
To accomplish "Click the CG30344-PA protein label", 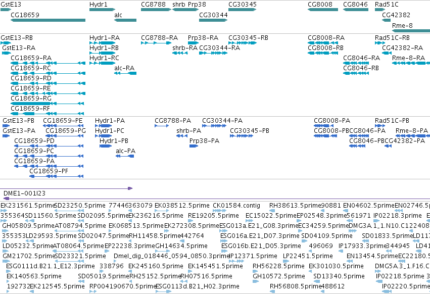I will coord(222,121).
